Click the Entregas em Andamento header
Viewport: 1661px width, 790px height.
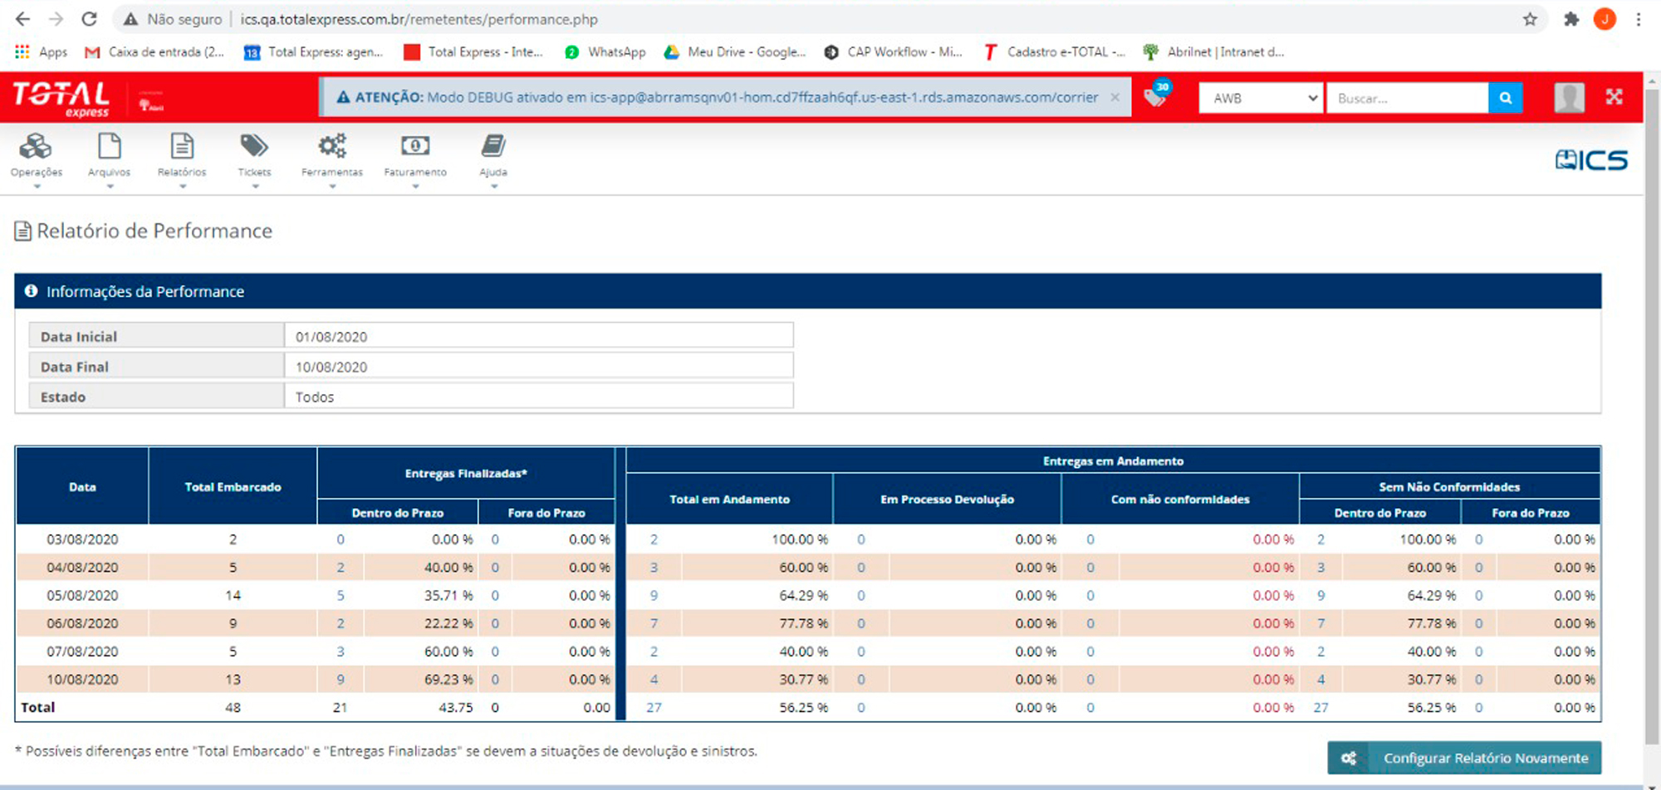(x=1113, y=461)
